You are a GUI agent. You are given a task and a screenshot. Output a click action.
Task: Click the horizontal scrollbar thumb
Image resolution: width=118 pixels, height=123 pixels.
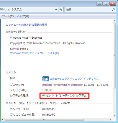(x=44, y=119)
